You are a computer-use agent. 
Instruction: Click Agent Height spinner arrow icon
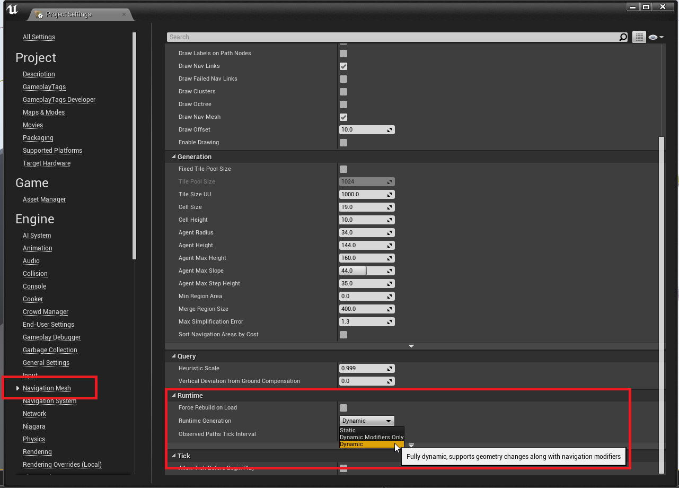coord(390,246)
